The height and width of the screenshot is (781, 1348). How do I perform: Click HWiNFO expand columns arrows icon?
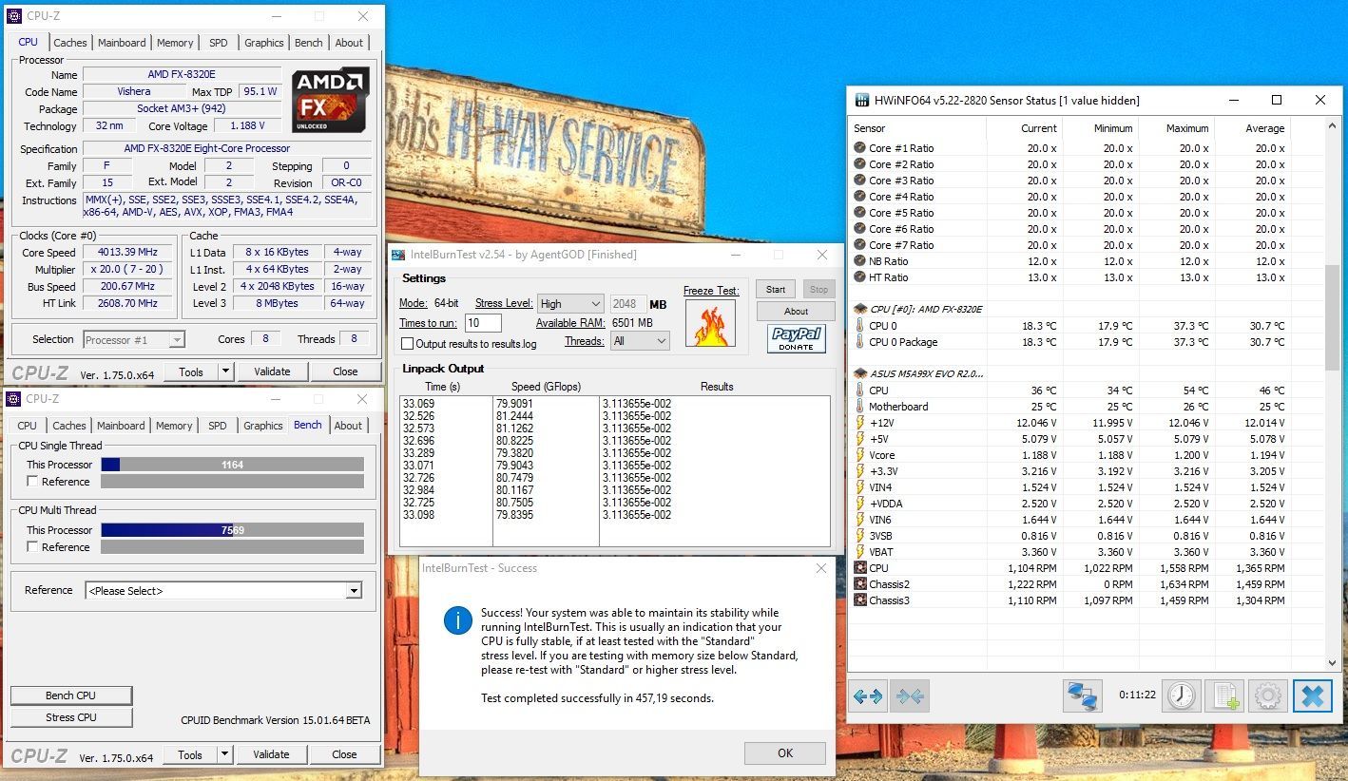[868, 696]
